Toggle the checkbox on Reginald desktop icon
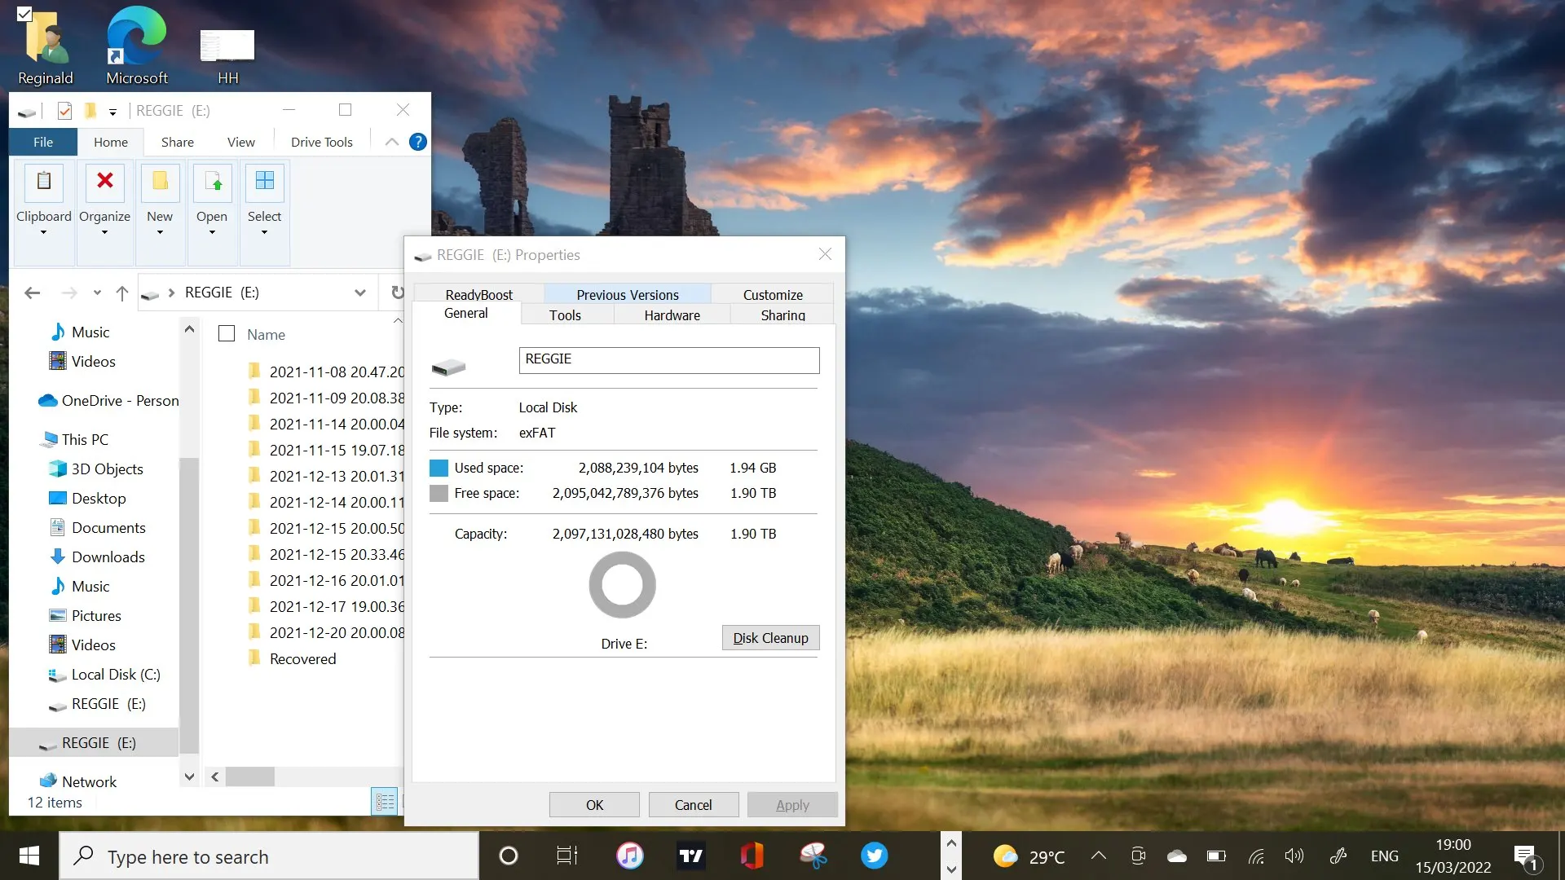This screenshot has width=1565, height=880. coord(24,14)
